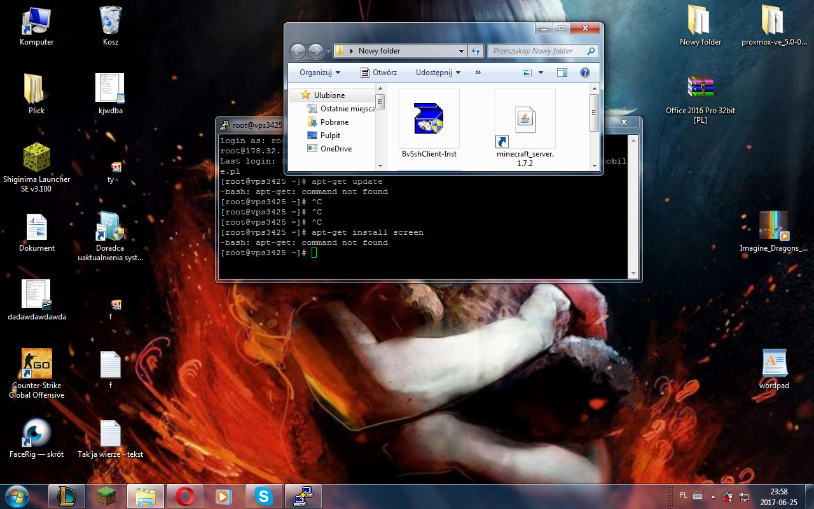The image size is (814, 509).
Task: Select the Shiginima Launcher desktop icon
Action: [x=37, y=158]
